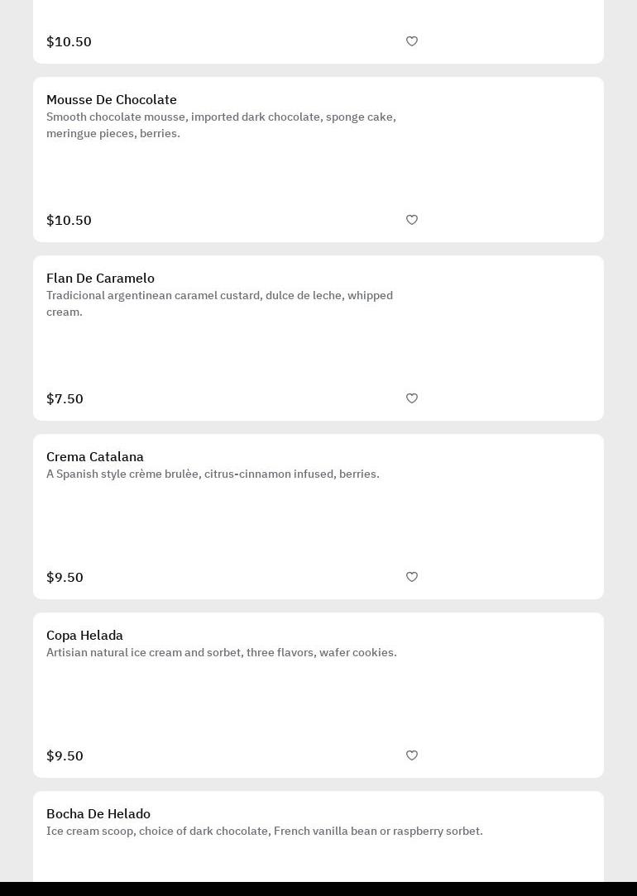Image resolution: width=637 pixels, height=896 pixels.
Task: Click the Copa Helada ice cream description
Action: [222, 653]
